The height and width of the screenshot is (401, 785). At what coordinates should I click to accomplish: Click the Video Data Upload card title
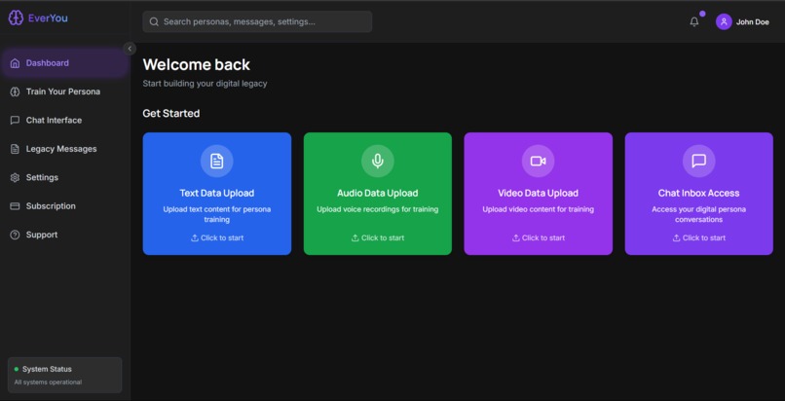click(x=539, y=193)
